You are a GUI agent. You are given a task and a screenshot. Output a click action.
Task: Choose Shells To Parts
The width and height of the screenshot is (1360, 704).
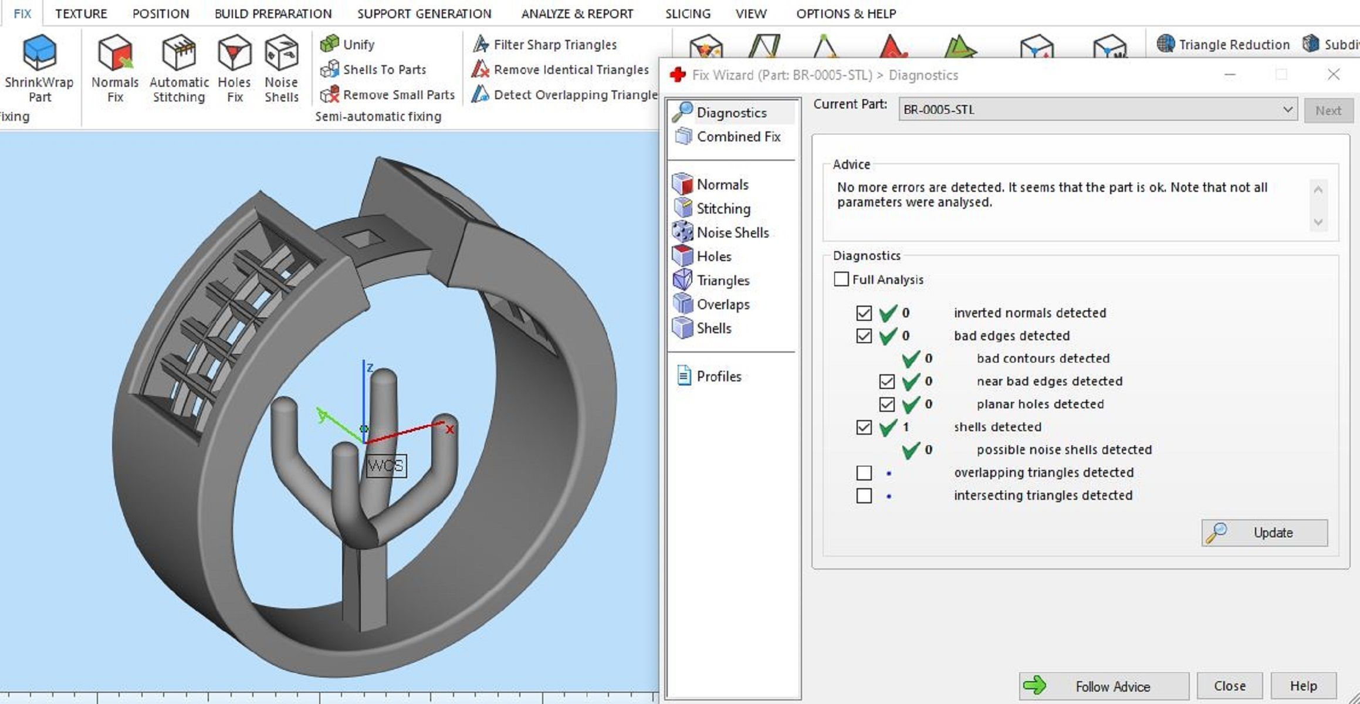point(373,69)
